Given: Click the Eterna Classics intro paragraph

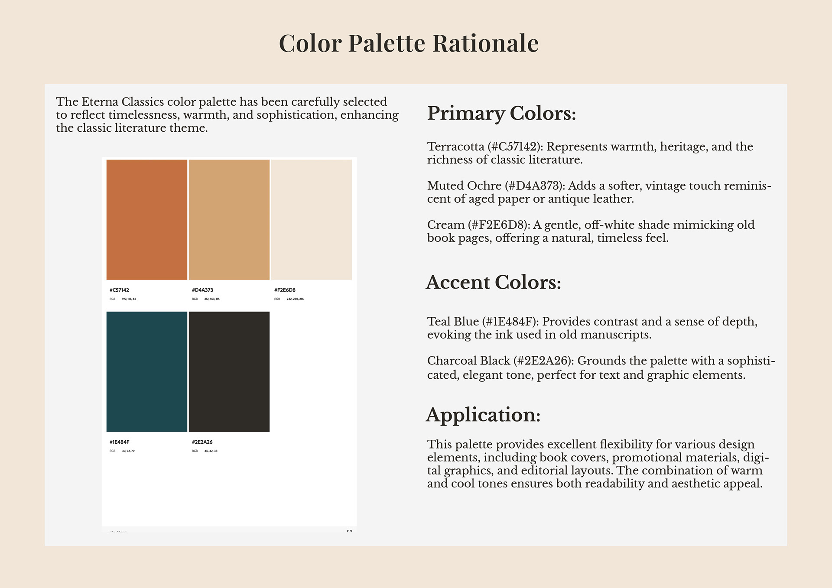Looking at the screenshot, I should click(227, 114).
